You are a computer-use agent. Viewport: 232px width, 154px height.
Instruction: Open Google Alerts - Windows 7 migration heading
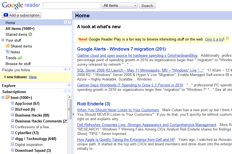122,49
